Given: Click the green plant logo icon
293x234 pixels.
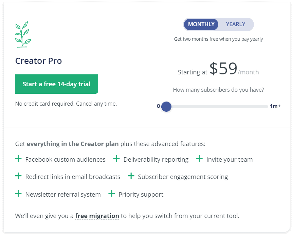Looking at the screenshot, I should 23,34.
